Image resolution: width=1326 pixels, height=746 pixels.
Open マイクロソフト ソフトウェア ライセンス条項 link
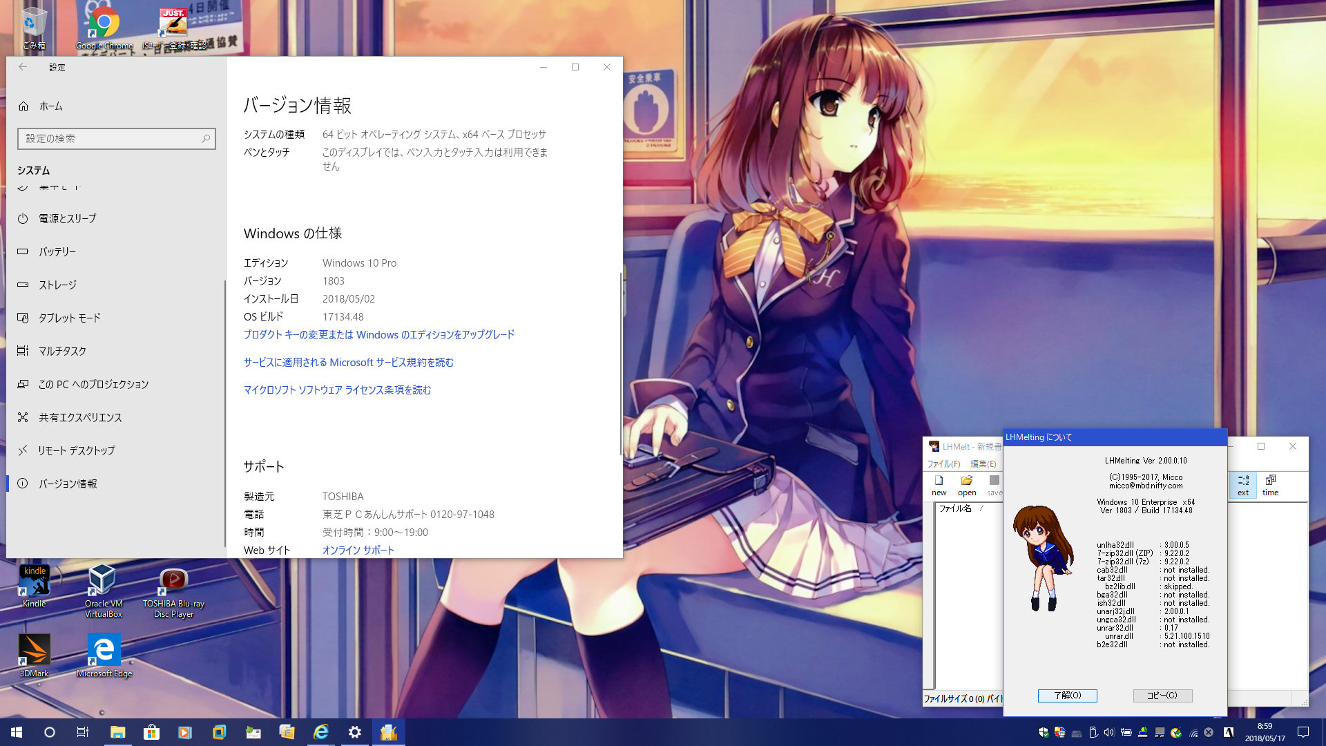click(x=337, y=390)
